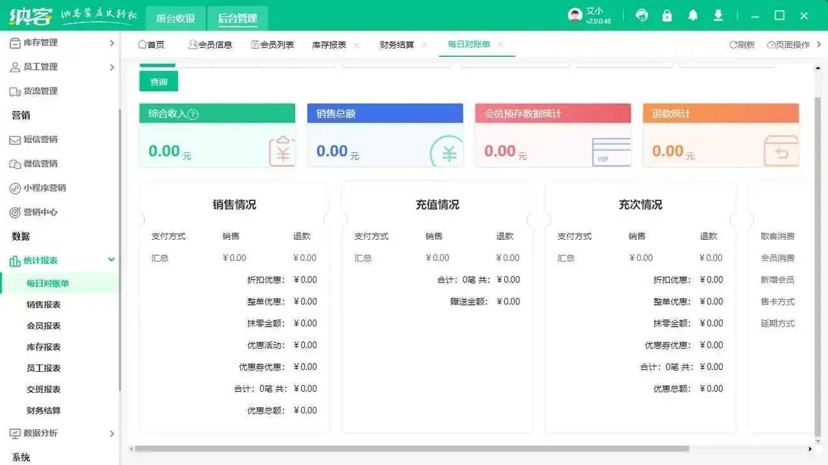The height and width of the screenshot is (465, 828).
Task: Click the 刷新 refresh button
Action: coord(742,45)
